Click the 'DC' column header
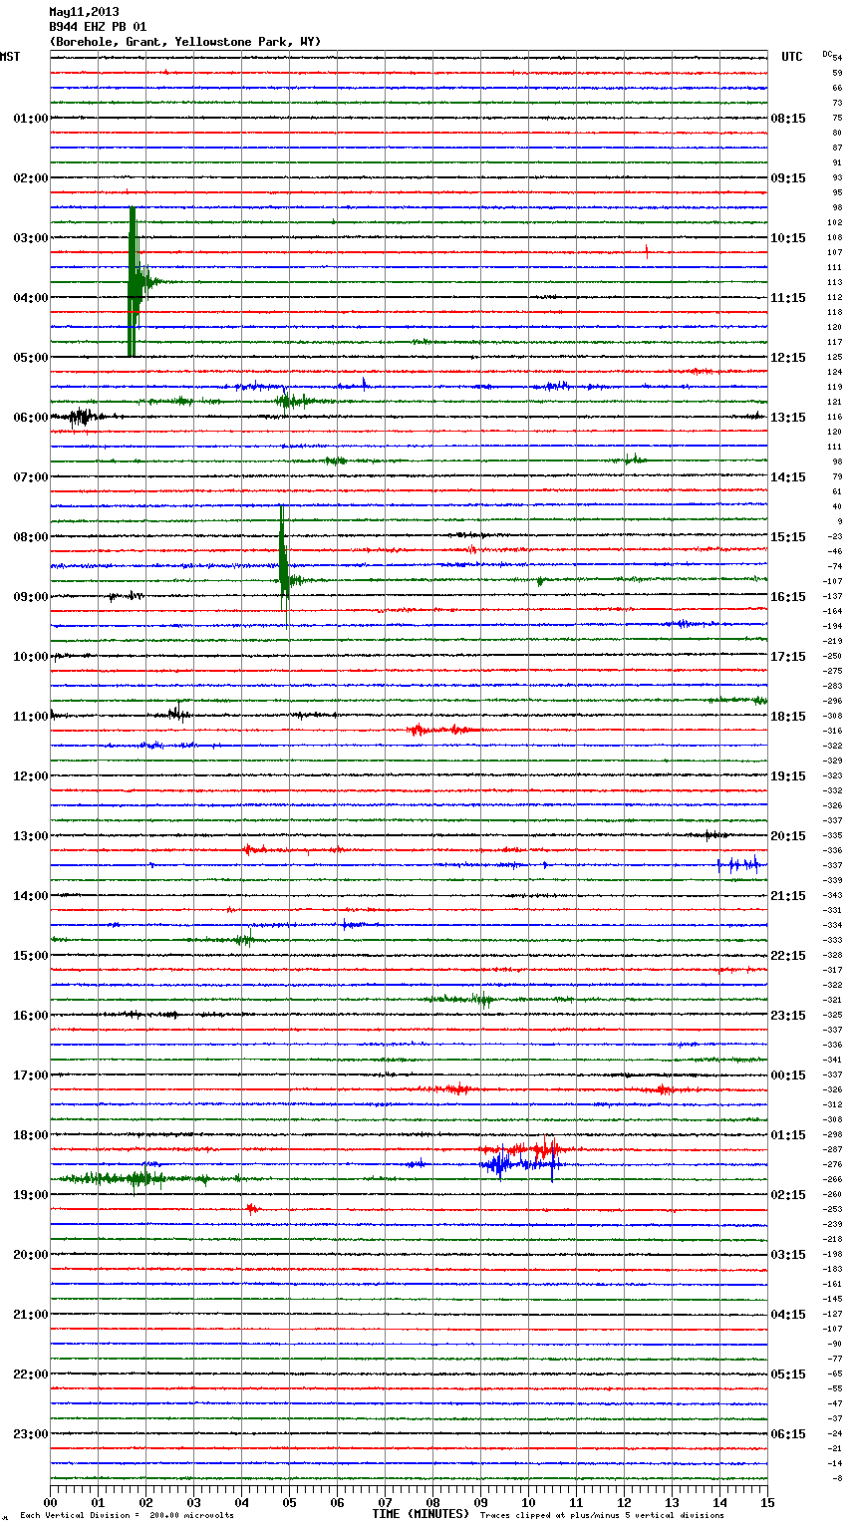Screen dimensions: 847x1529 point(827,54)
